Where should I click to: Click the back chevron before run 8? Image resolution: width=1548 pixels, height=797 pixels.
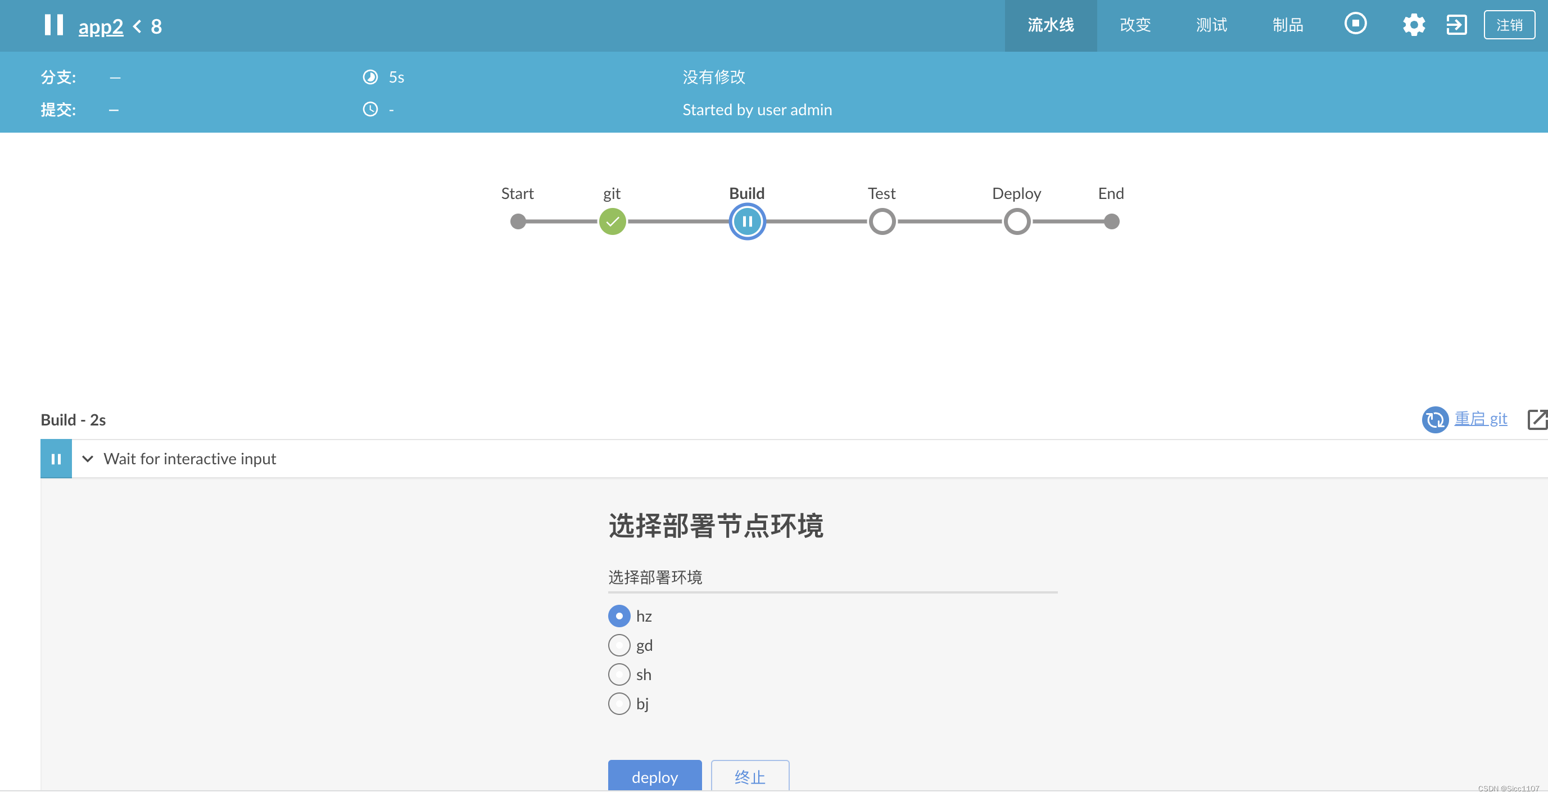pos(137,26)
